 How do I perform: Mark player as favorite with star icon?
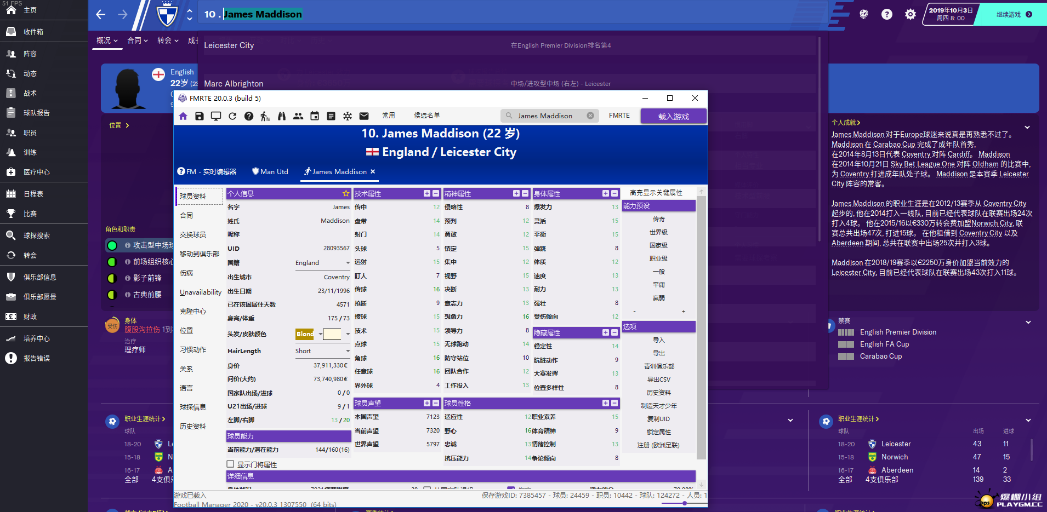[346, 193]
